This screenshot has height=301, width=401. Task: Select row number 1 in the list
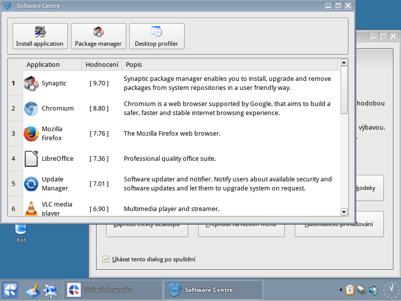(x=13, y=83)
